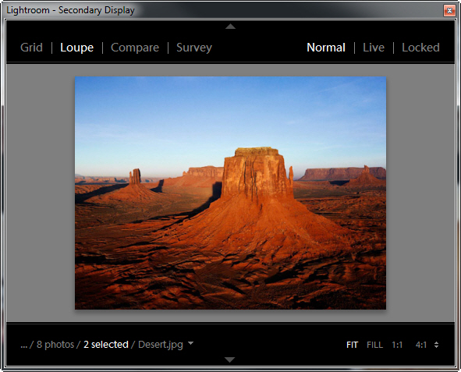Screen dimensions: 461x372
Task: Set zoom to FIT
Action: point(353,345)
